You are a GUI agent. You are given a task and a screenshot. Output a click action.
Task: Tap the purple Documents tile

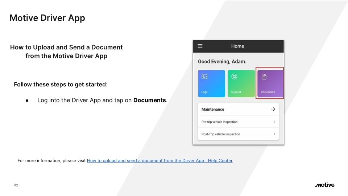[270, 83]
